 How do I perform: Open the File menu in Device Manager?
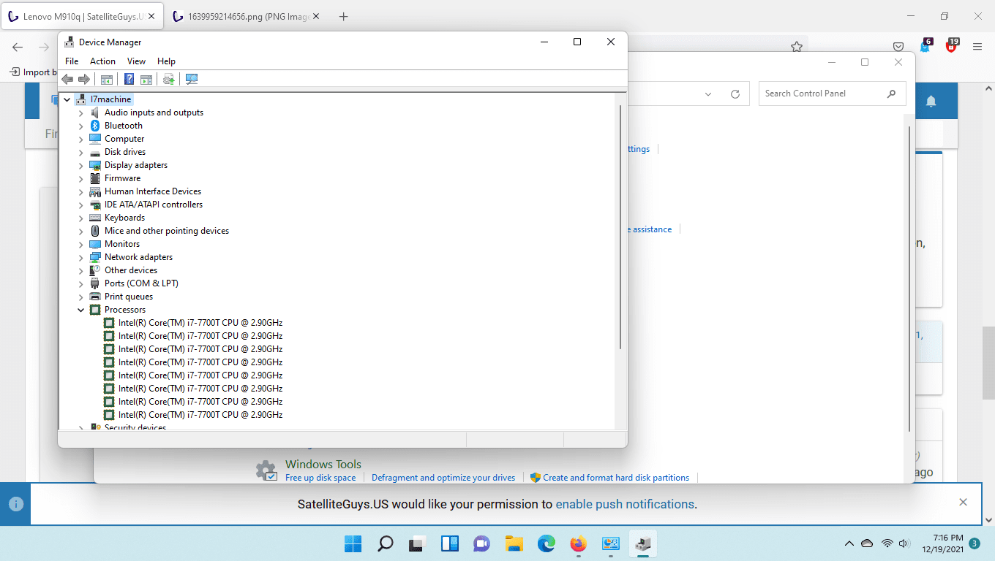(72, 61)
